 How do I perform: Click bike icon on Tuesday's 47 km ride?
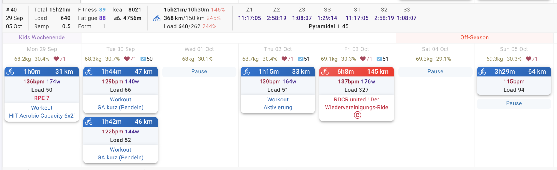tap(89, 72)
